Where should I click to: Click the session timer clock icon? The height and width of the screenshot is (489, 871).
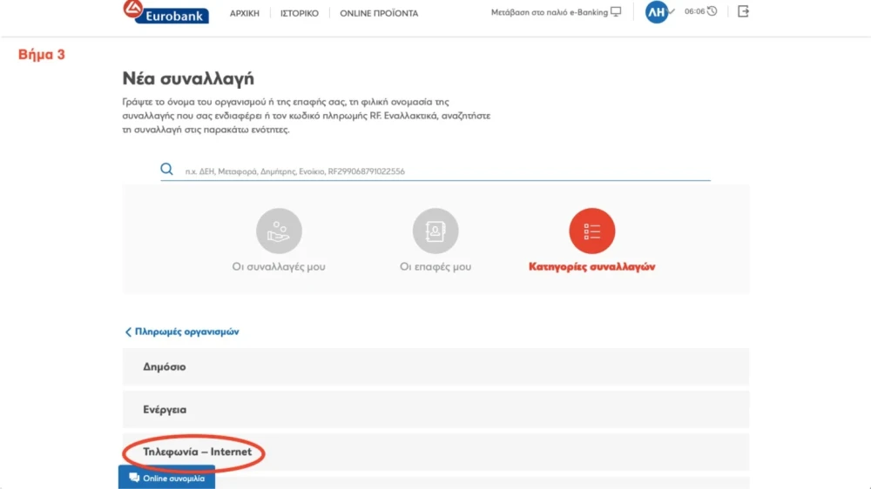712,11
